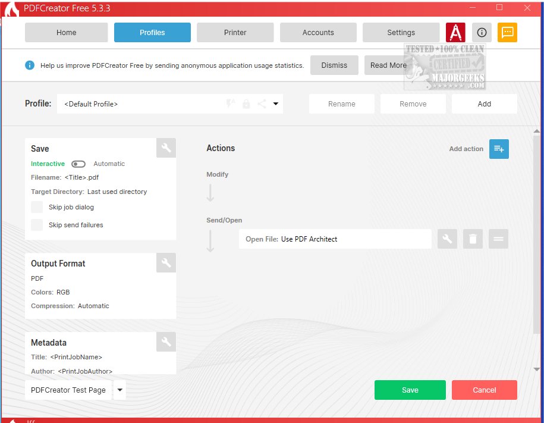
Task: Click blue info icon in usage statistics banner
Action: [30, 65]
